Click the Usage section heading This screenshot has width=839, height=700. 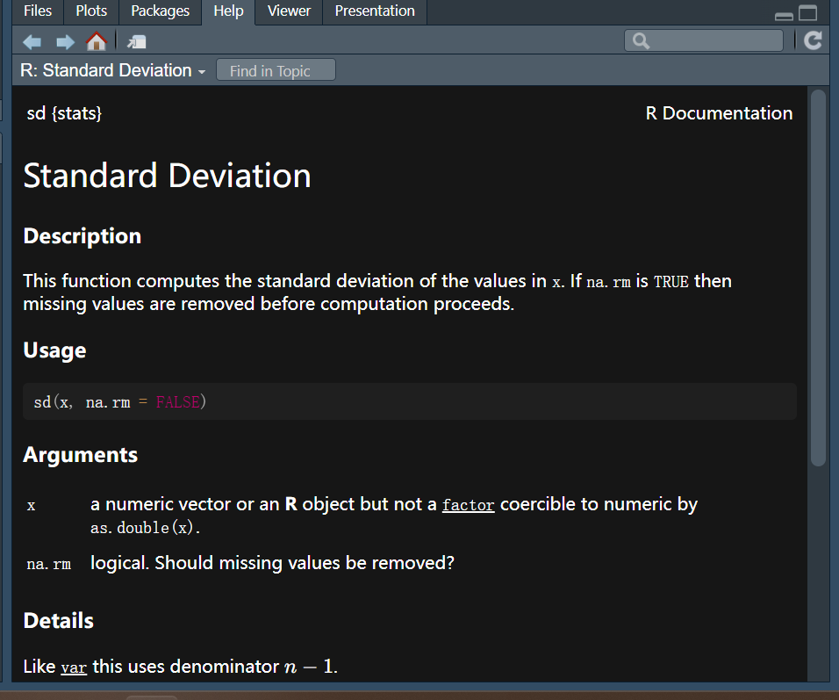[x=54, y=350]
